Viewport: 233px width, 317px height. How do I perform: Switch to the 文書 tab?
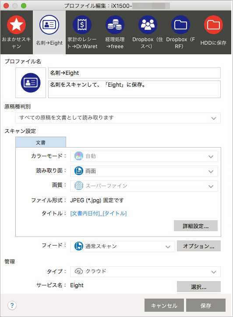click(x=41, y=142)
